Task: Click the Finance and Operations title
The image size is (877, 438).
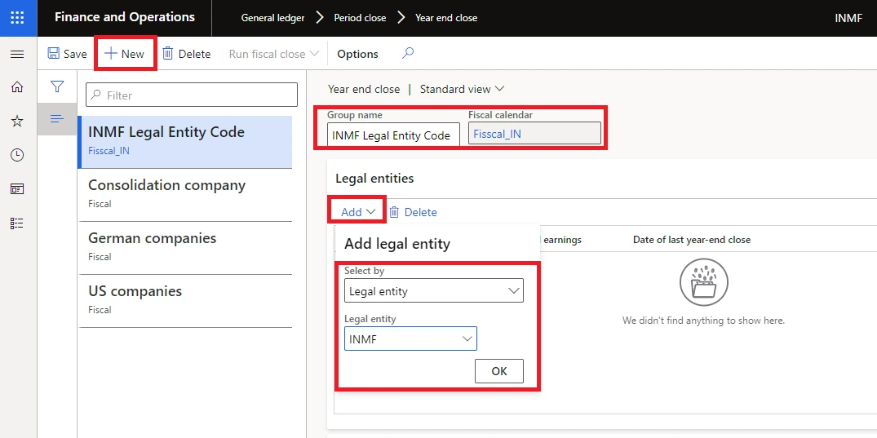Action: 125,17
